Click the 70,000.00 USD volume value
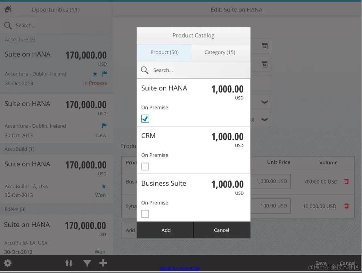The image size is (362, 273). coord(321,182)
